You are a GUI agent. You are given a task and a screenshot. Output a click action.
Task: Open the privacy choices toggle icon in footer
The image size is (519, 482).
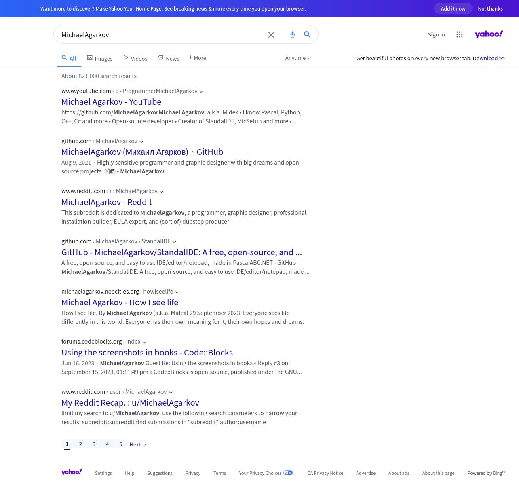click(288, 473)
